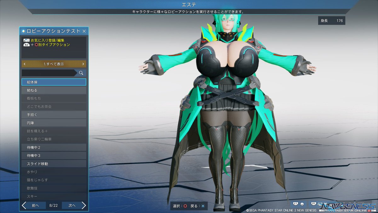Switch to previous category with left arrow
378x213 pixels.
click(25, 64)
